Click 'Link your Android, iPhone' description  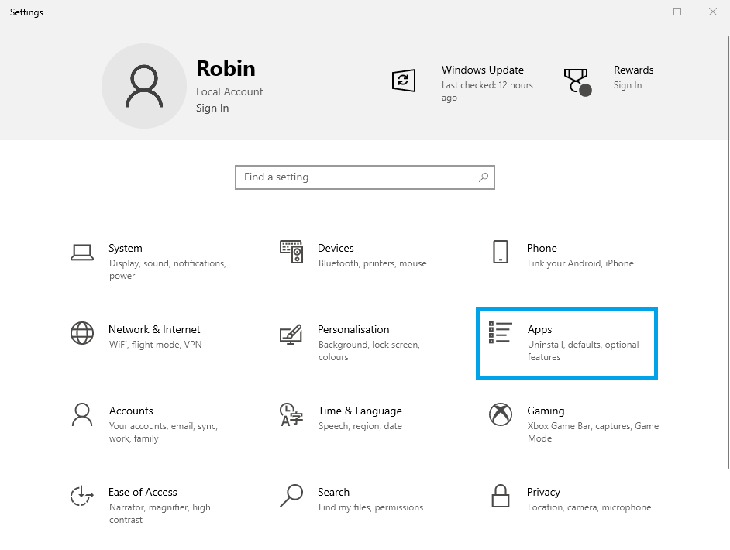[x=580, y=263]
